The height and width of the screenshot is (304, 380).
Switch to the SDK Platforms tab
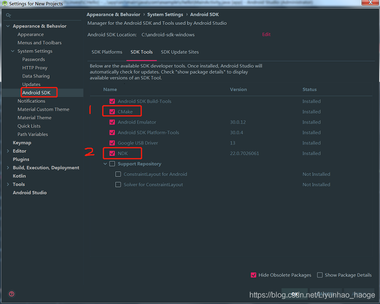click(107, 52)
